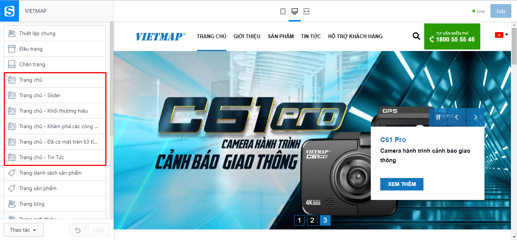Click the VIETMAP theme name text
Screen dimensions: 517x240
[x=36, y=11]
